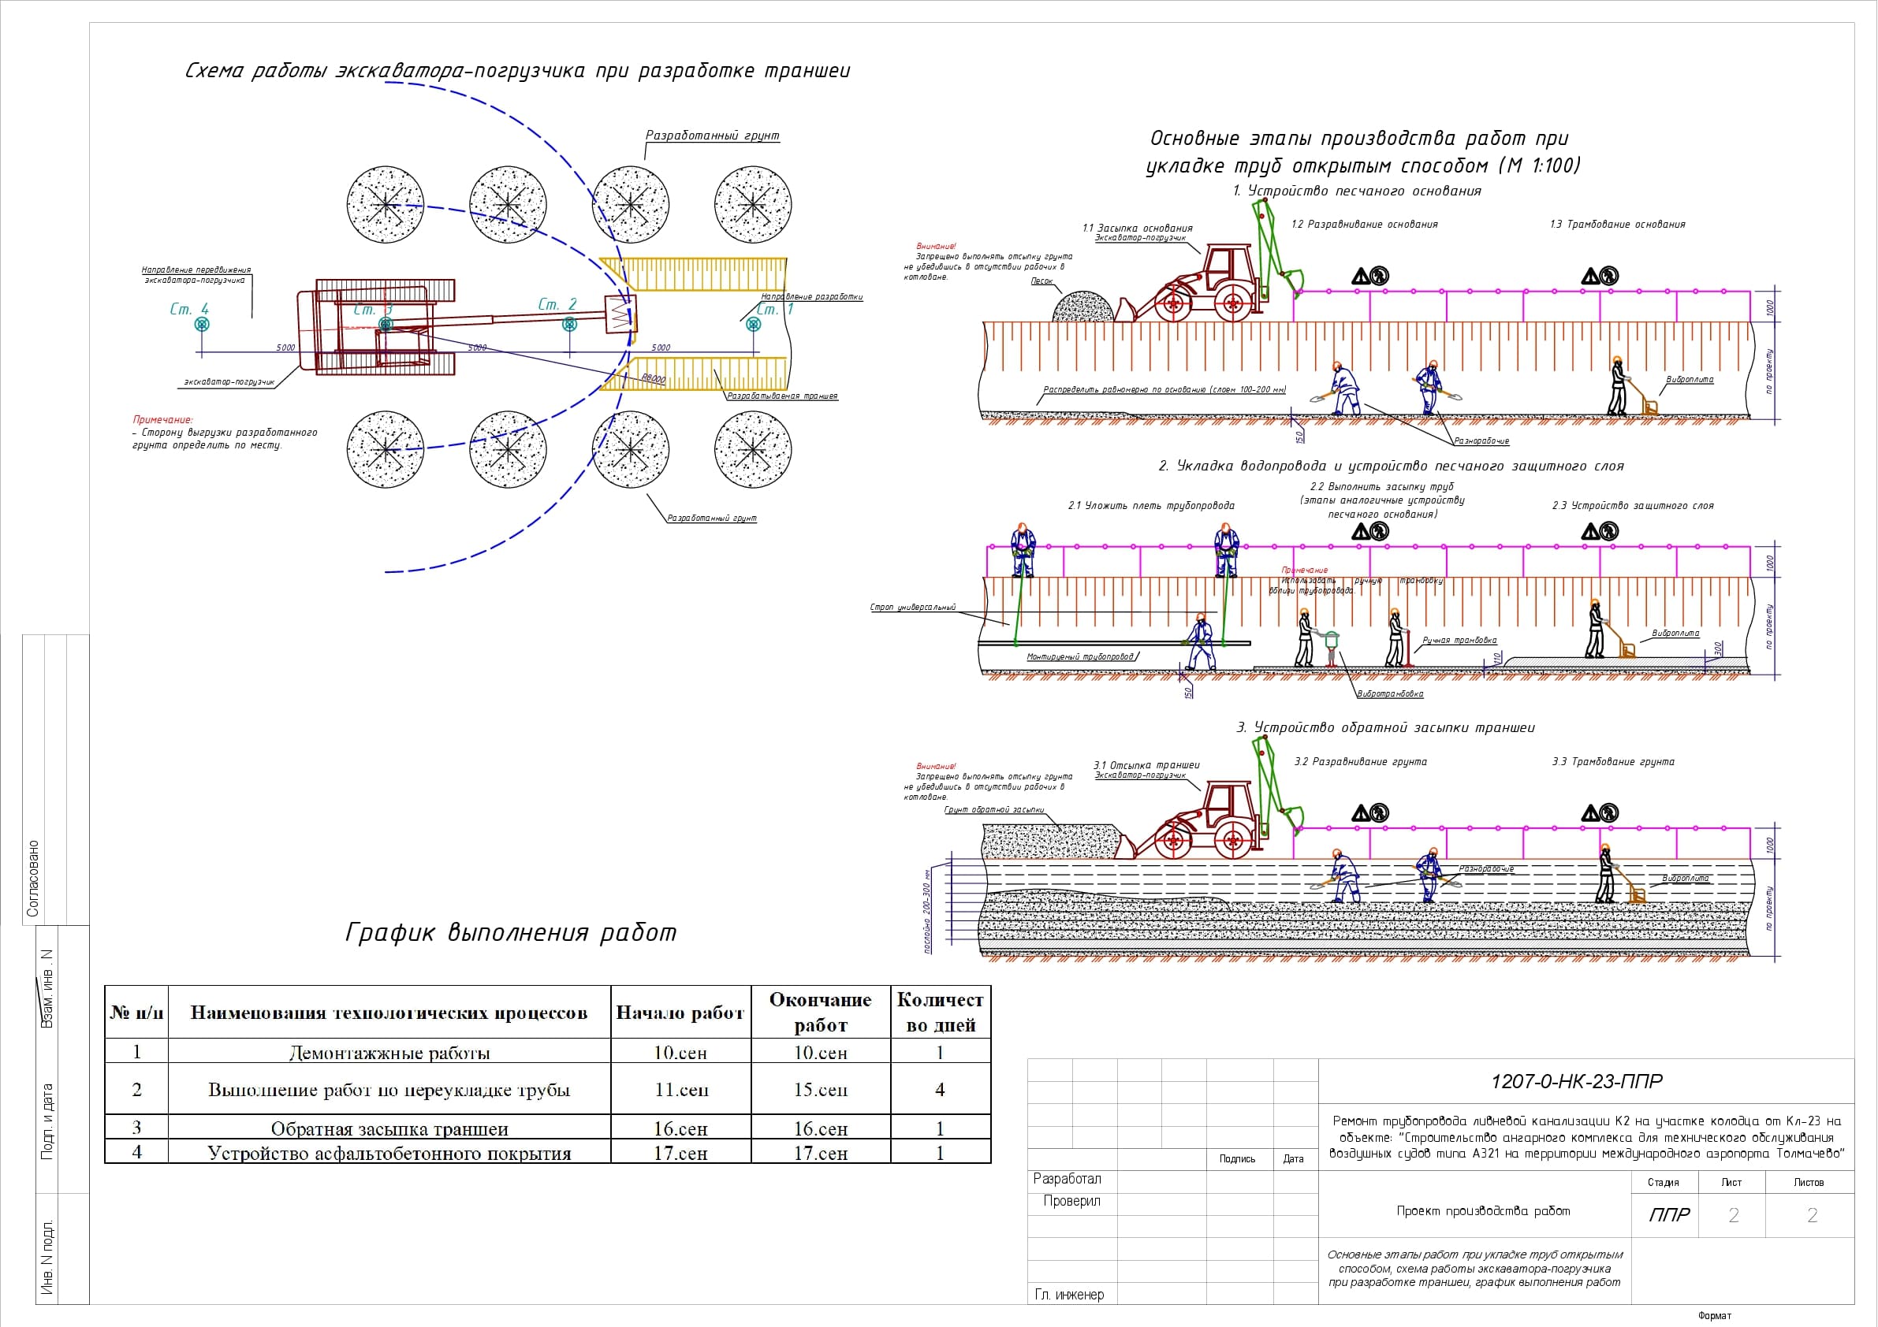This screenshot has height=1327, width=1878.
Task: Select the 'Вибротрамбовка' callout
Action: (x=1390, y=693)
